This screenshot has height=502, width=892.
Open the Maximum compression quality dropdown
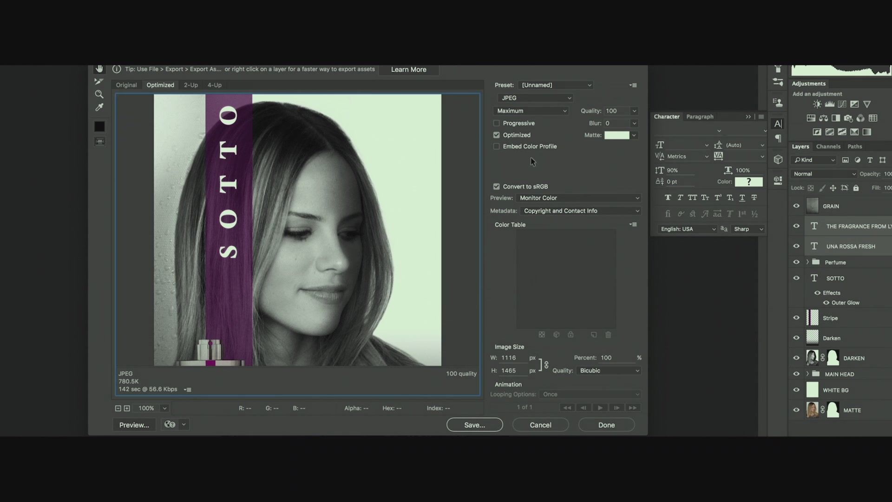531,111
